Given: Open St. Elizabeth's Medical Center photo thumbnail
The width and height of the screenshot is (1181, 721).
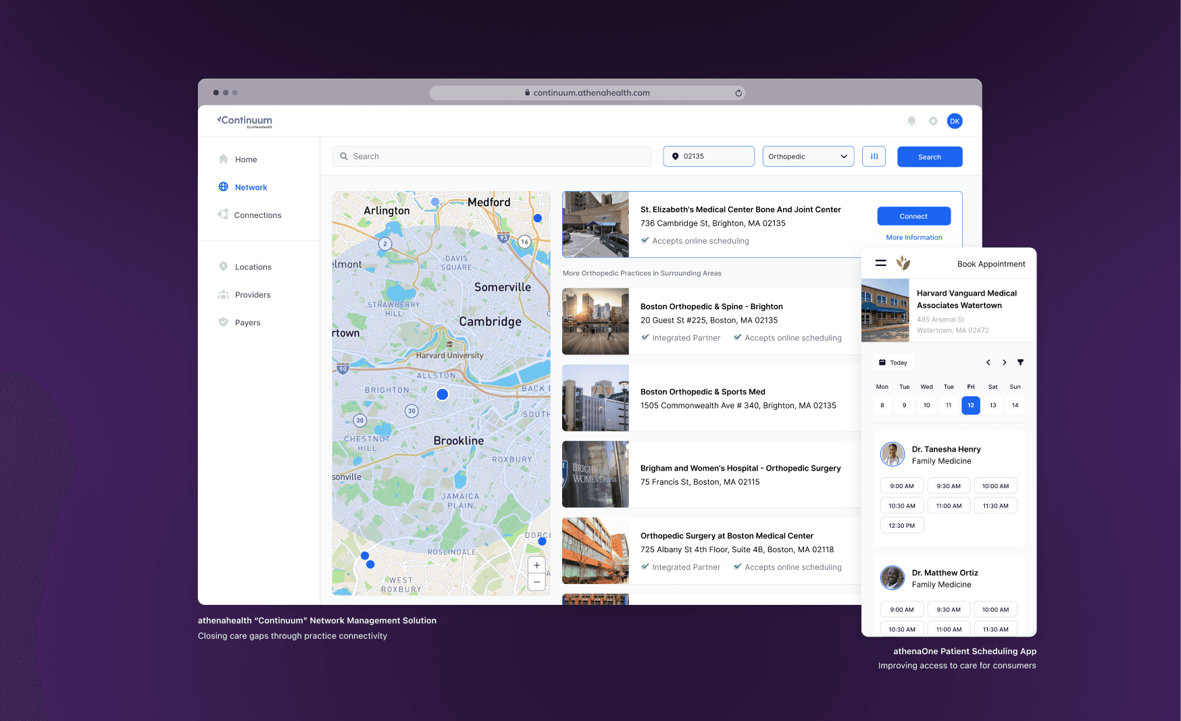Looking at the screenshot, I should tap(596, 224).
